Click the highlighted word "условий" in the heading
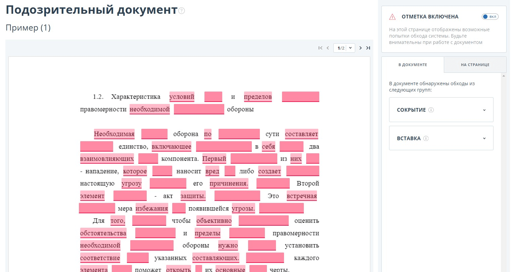The image size is (515, 272). click(182, 97)
